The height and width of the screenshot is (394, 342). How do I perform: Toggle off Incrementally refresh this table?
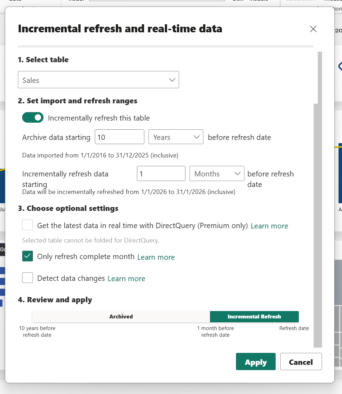[x=33, y=118]
